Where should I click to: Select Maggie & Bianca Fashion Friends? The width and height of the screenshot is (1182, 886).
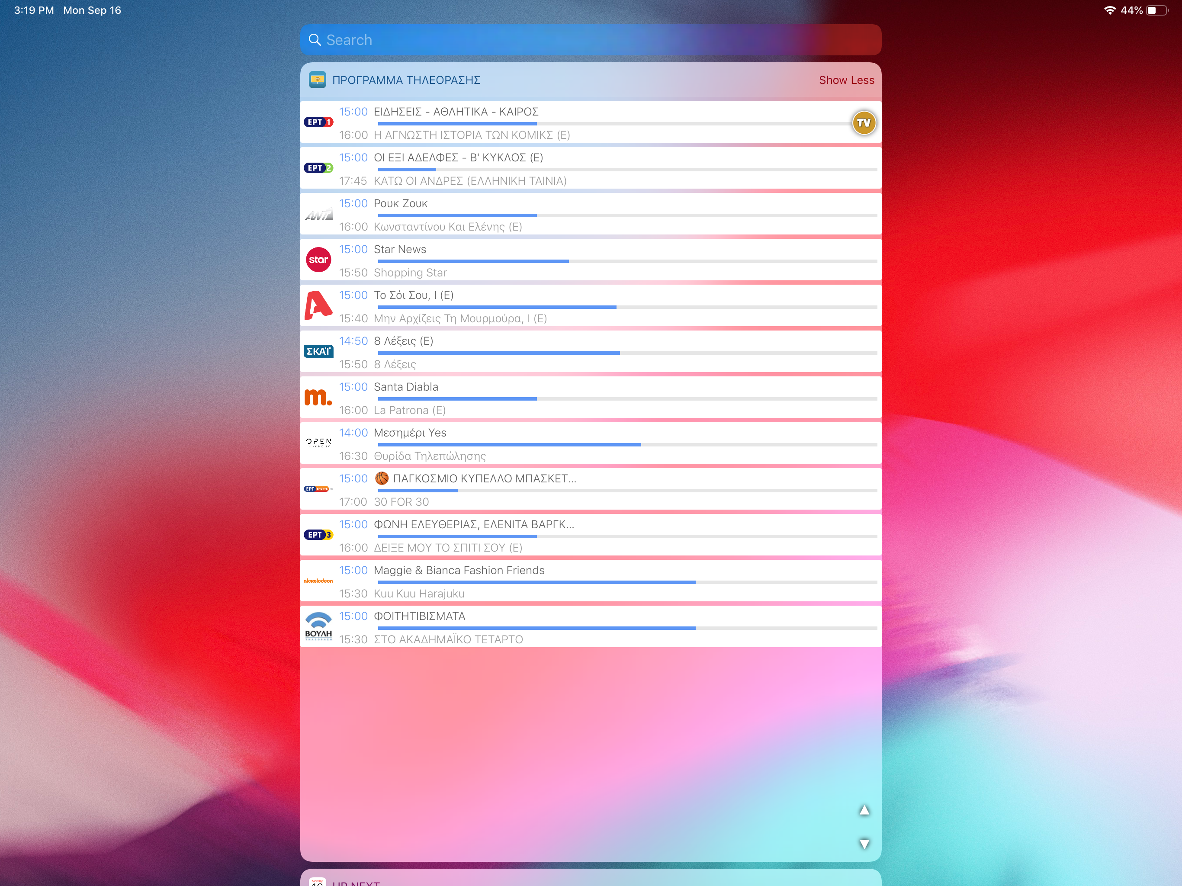coord(459,571)
